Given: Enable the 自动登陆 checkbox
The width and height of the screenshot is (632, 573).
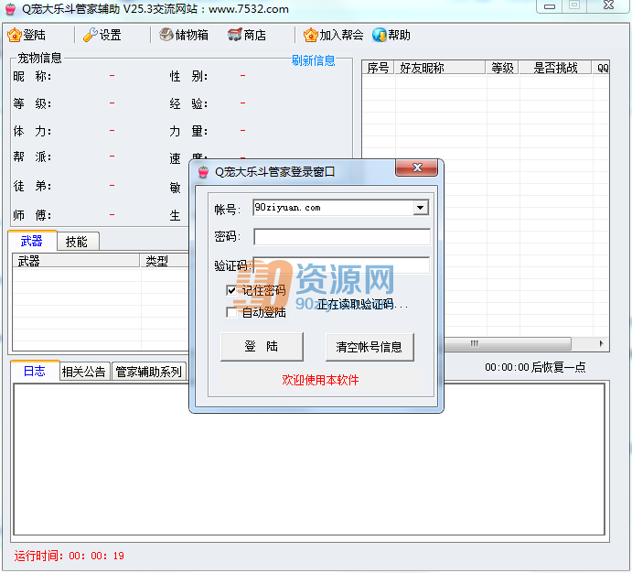Looking at the screenshot, I should pyautogui.click(x=231, y=312).
